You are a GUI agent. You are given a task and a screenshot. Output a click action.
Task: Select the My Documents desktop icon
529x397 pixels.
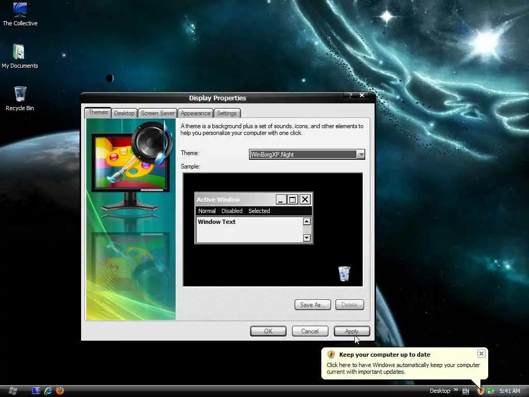click(x=20, y=56)
